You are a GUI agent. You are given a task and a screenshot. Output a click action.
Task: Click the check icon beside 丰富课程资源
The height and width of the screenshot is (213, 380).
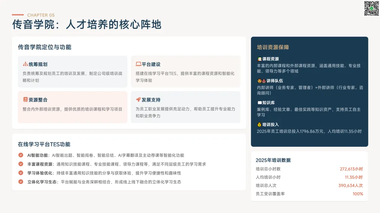[x=21, y=164]
